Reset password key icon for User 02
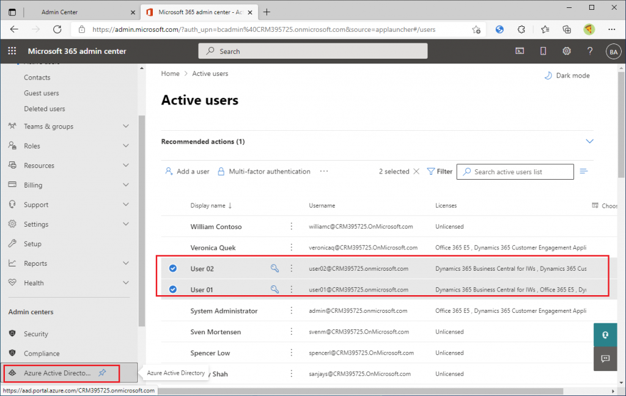The image size is (626, 396). coord(274,268)
